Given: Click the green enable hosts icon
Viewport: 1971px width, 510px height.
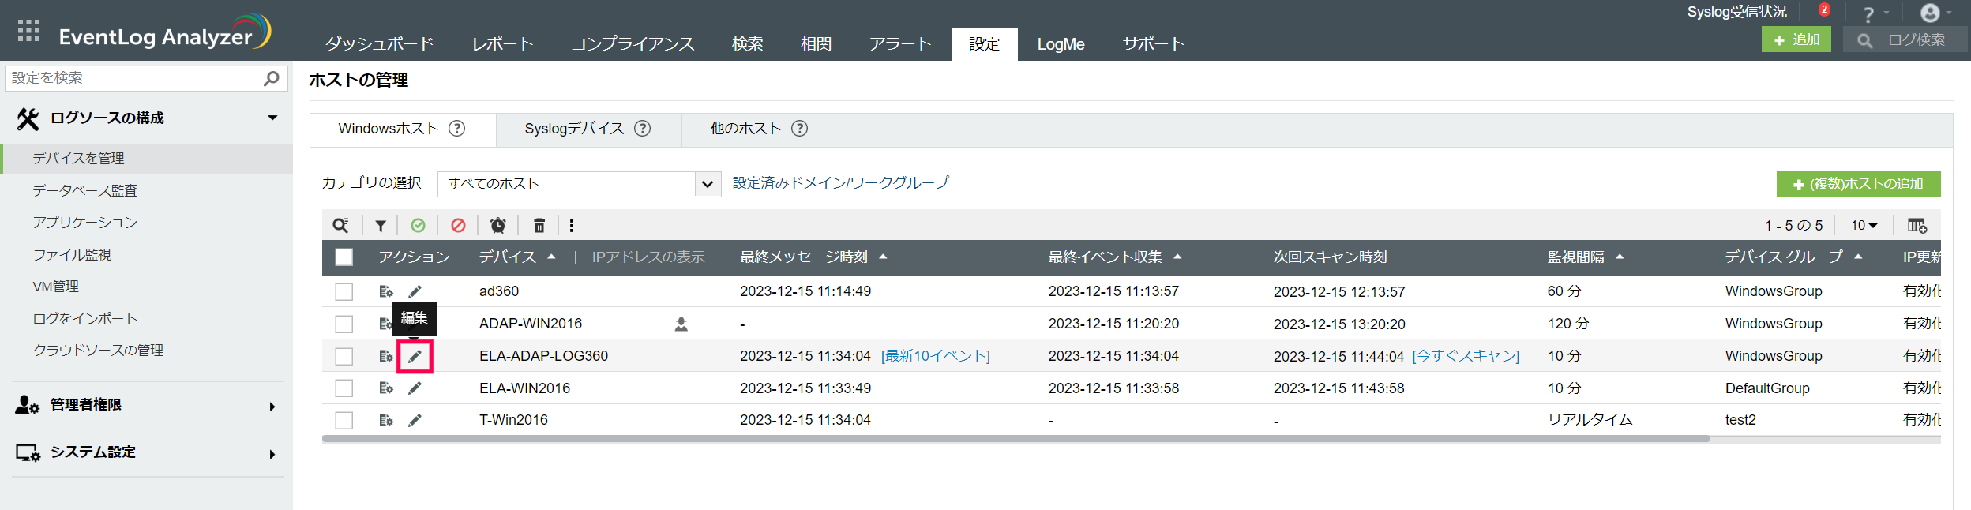Looking at the screenshot, I should (x=419, y=226).
